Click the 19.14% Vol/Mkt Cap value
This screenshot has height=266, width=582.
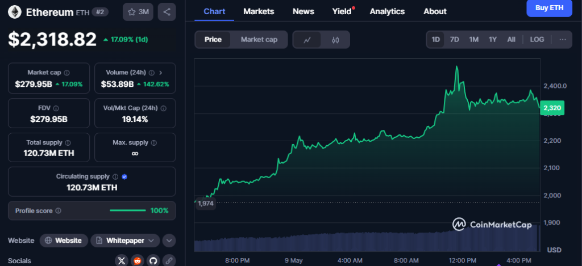click(135, 119)
